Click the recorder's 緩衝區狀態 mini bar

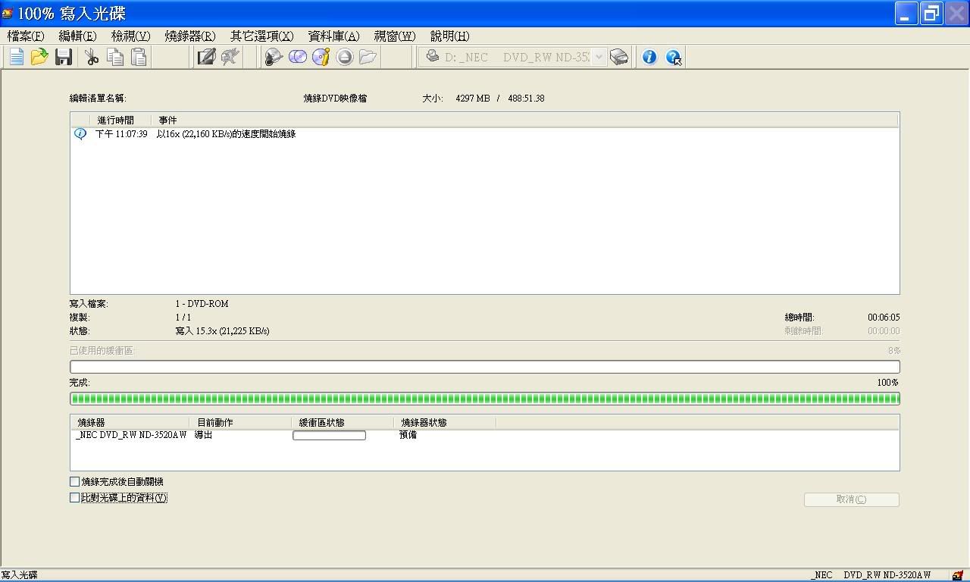tap(329, 435)
